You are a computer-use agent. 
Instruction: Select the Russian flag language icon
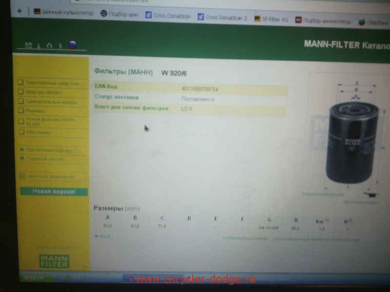pyautogui.click(x=72, y=45)
